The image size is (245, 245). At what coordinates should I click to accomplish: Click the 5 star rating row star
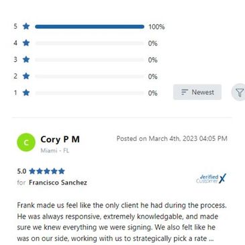(26, 26)
